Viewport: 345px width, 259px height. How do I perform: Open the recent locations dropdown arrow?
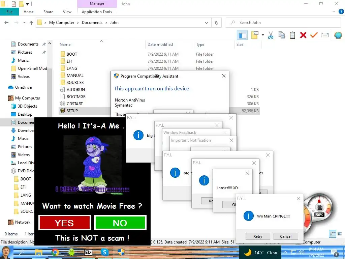24,23
